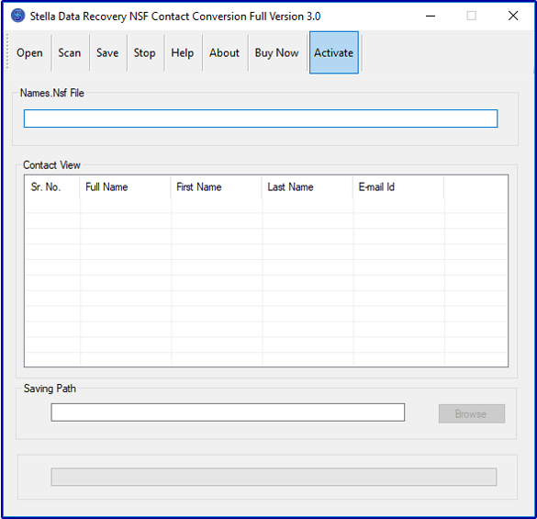Open the Help item
The width and height of the screenshot is (537, 519).
(182, 52)
